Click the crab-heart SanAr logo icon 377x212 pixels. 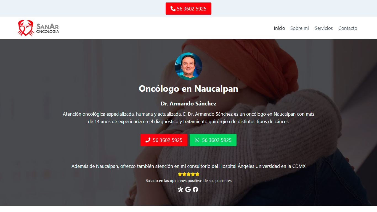26,28
